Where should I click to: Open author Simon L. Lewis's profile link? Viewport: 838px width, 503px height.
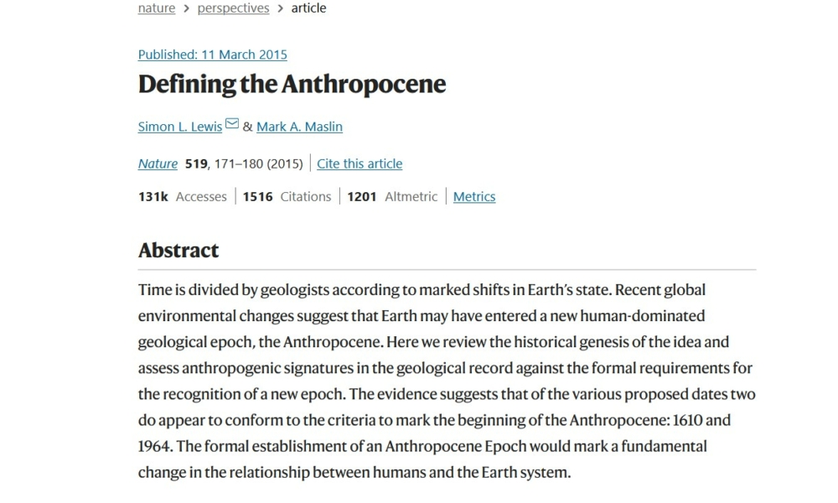click(x=180, y=127)
